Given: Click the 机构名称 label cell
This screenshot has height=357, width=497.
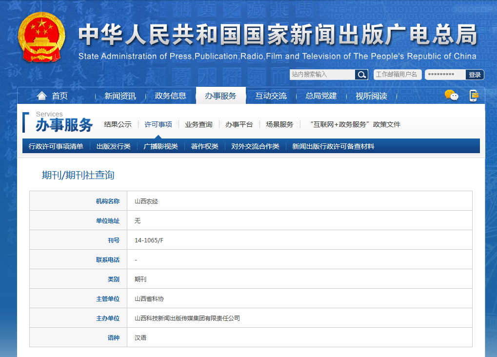Looking at the screenshot, I should pos(79,201).
